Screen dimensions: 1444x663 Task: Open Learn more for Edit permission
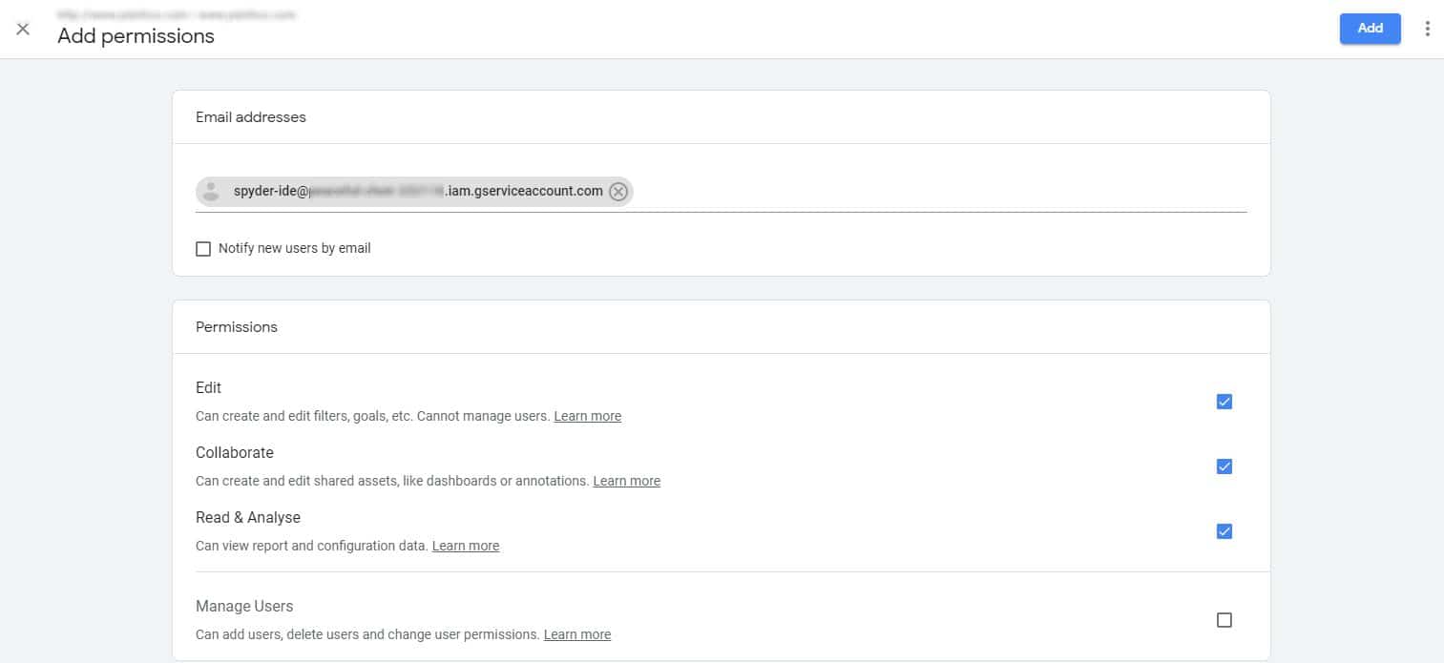point(587,416)
